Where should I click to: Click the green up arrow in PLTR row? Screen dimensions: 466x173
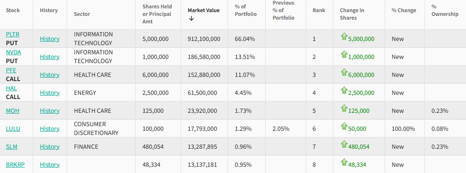pyautogui.click(x=344, y=37)
